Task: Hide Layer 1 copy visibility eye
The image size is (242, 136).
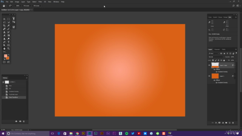Action: (209, 65)
